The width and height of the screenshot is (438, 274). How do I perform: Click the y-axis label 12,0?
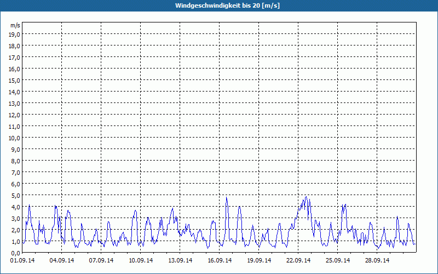pos(15,115)
